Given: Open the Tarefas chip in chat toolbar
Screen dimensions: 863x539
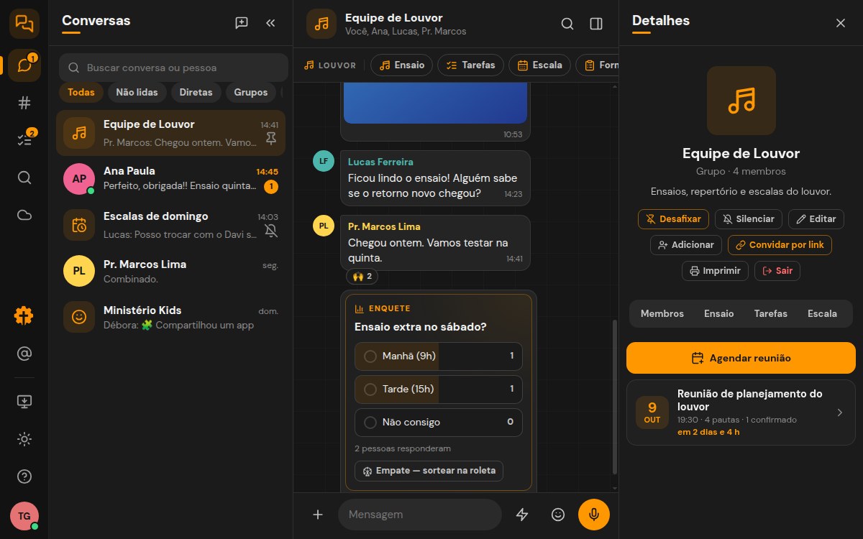Looking at the screenshot, I should (470, 65).
